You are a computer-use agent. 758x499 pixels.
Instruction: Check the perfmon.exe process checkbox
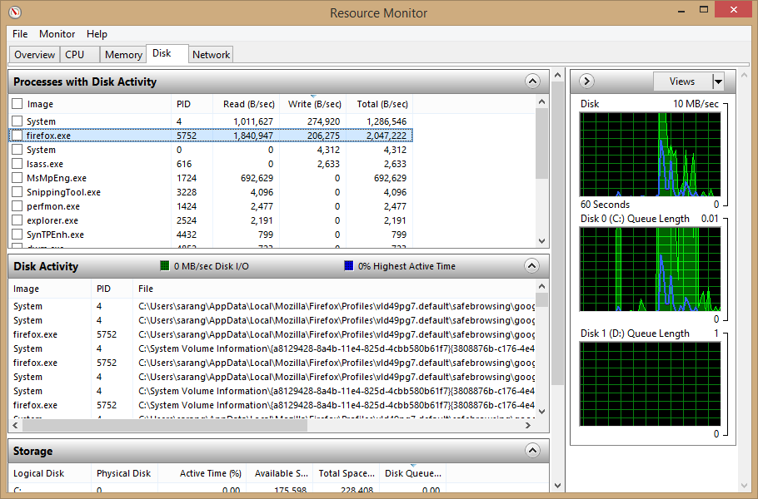tap(17, 206)
